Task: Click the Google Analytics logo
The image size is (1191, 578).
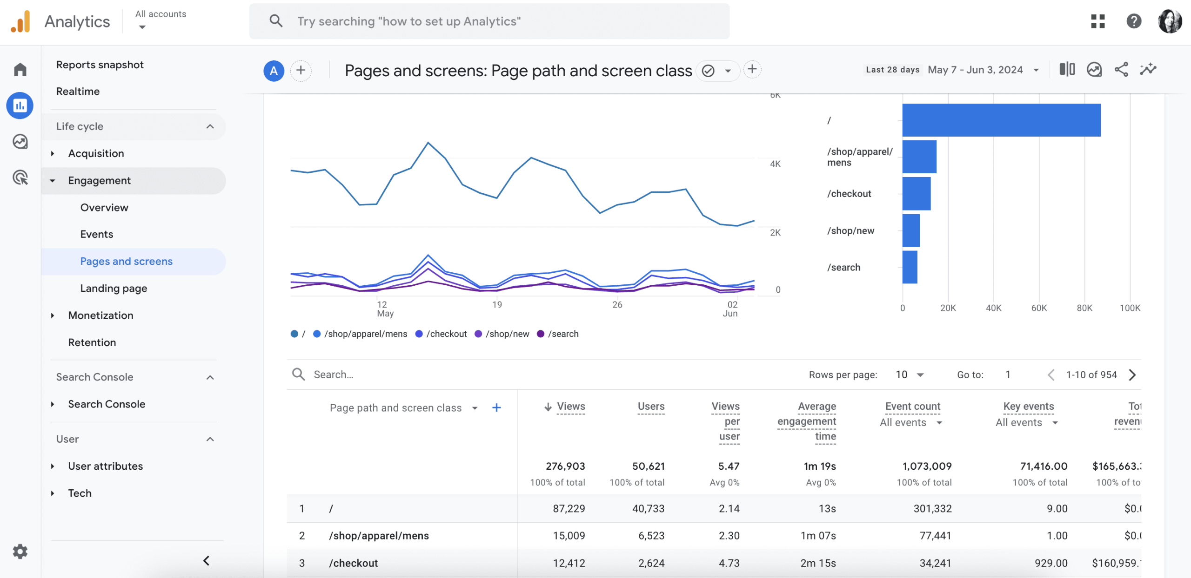Action: 21,21
